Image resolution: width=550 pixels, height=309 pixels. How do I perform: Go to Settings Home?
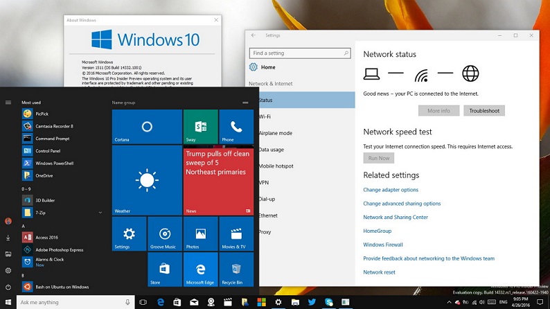(x=263, y=67)
